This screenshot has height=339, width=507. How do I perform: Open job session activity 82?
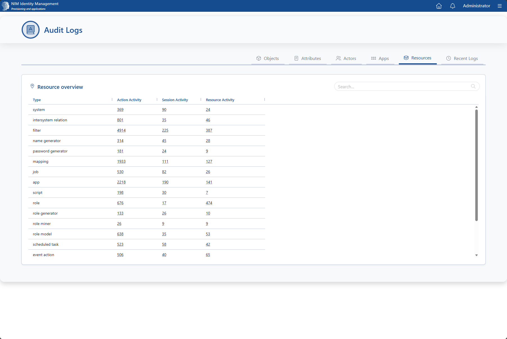164,172
